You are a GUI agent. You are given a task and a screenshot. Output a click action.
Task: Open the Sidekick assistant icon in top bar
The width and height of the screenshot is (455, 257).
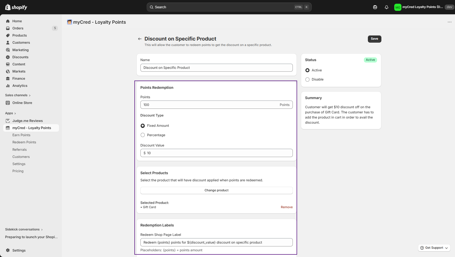point(375,7)
